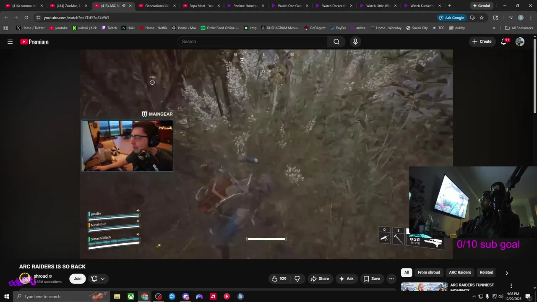The height and width of the screenshot is (302, 537).
Task: Click the YouTube search input field
Action: 253,42
